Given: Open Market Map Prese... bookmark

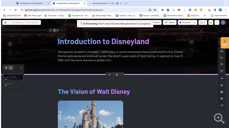Looking at the screenshot, I should click(x=102, y=16).
